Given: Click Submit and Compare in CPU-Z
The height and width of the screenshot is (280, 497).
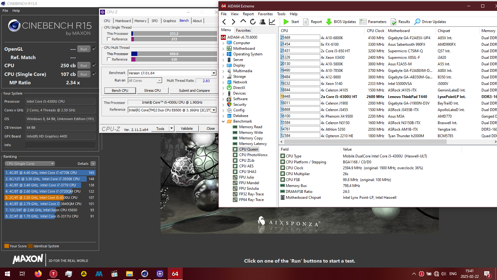Looking at the screenshot, I should pyautogui.click(x=194, y=91).
